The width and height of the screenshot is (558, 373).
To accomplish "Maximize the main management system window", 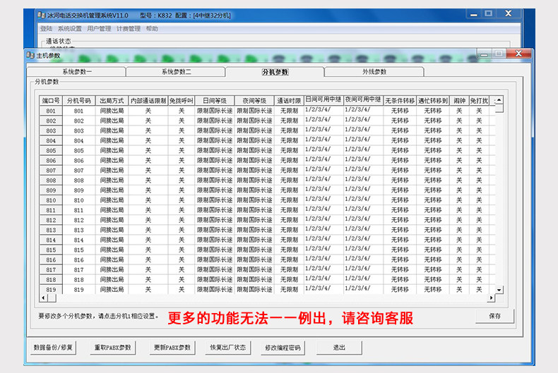I will 488,13.
